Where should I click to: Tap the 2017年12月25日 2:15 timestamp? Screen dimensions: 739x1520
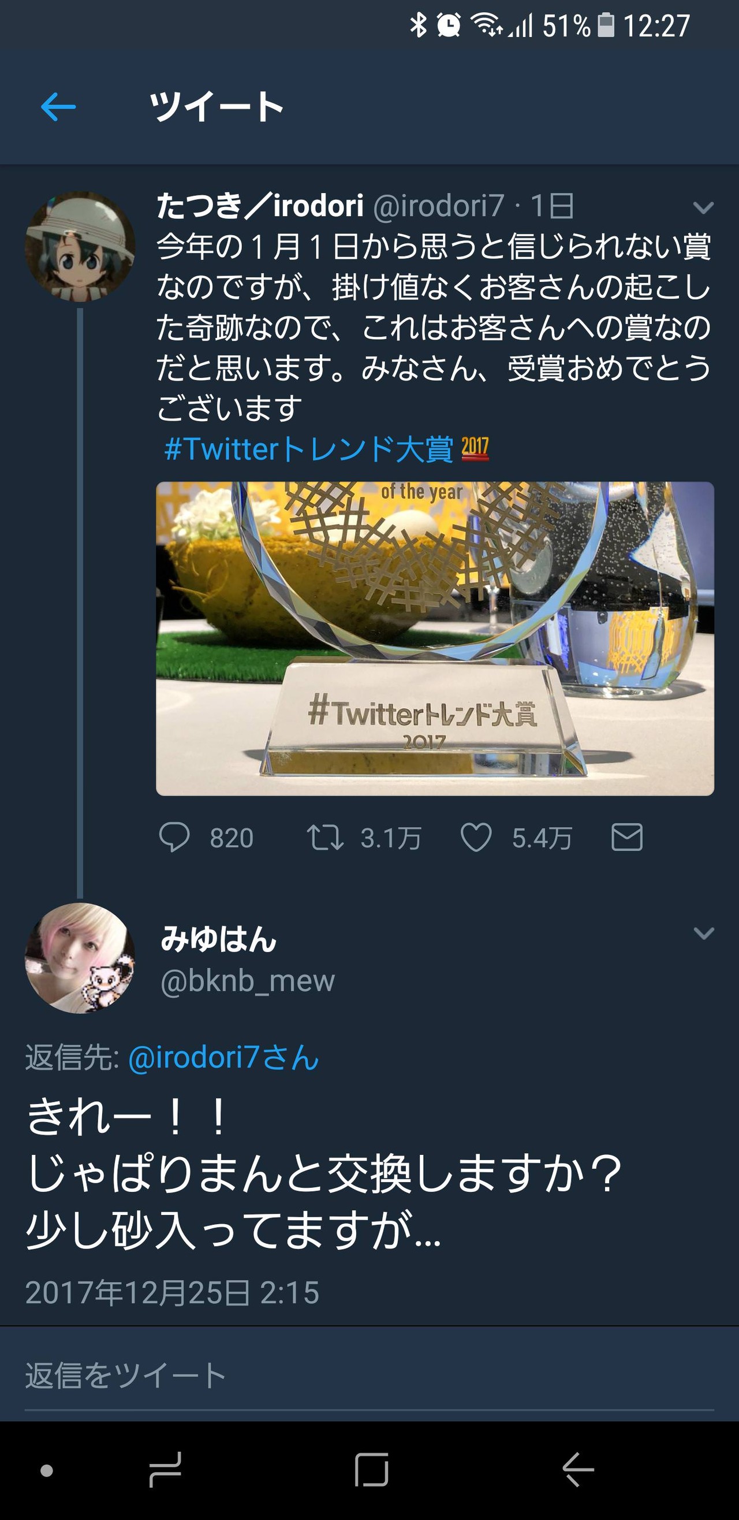point(172,1292)
